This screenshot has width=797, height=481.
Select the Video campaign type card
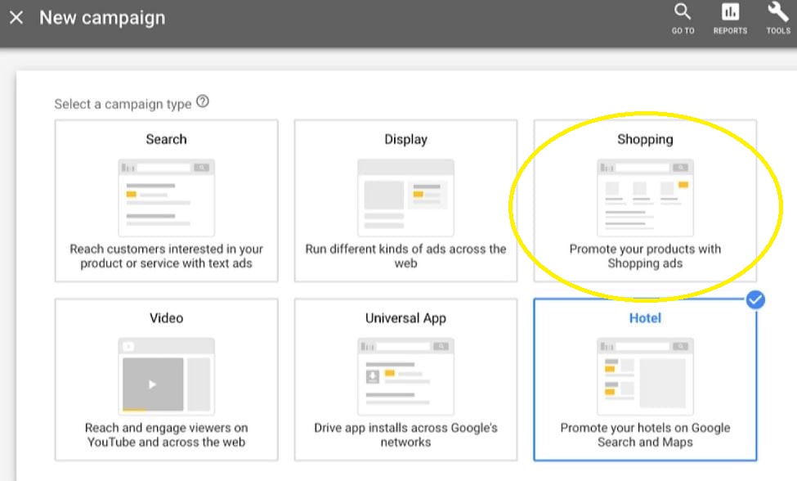[166, 380]
